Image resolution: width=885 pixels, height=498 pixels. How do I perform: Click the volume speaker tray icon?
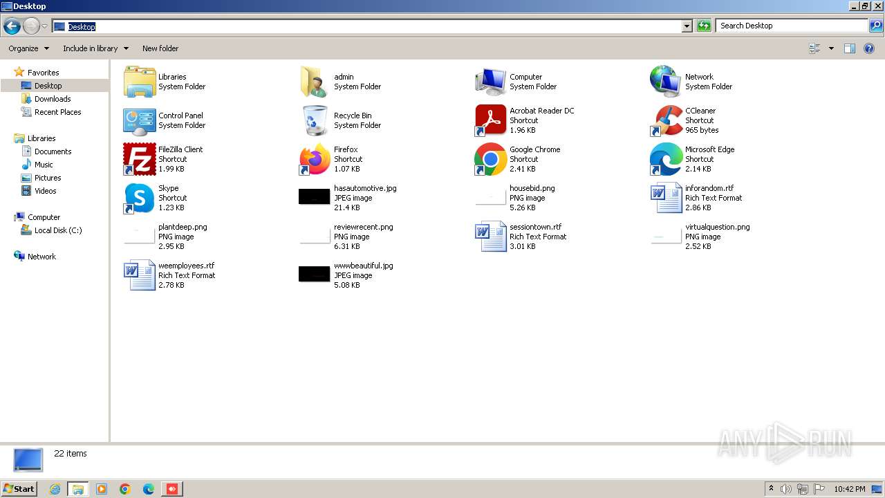coord(786,489)
